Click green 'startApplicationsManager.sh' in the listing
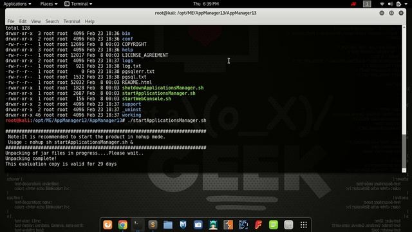 coord(158,93)
